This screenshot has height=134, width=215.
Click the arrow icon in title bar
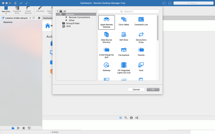tap(27, 3)
